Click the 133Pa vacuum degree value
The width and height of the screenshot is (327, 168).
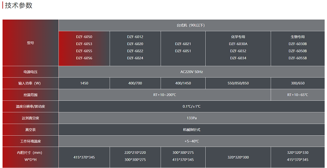(191, 118)
